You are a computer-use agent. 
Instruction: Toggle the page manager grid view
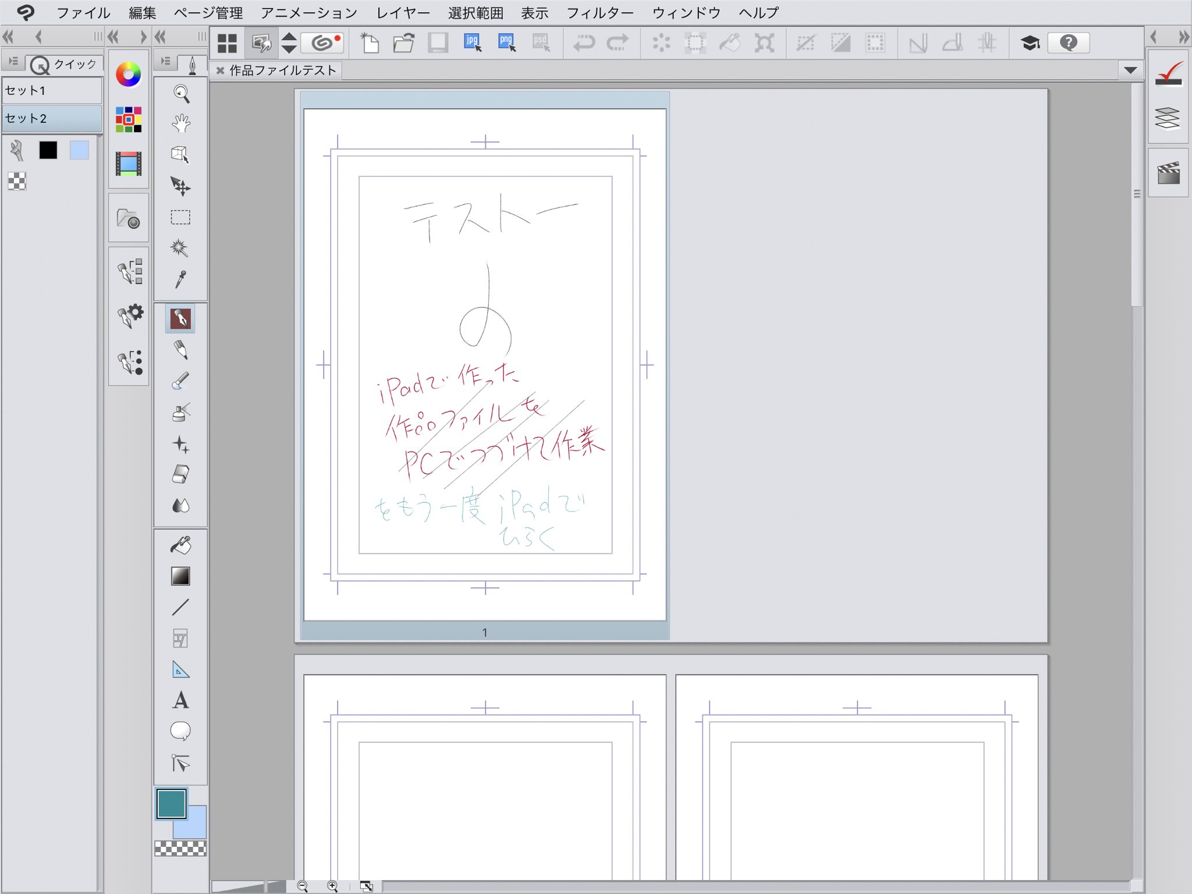pyautogui.click(x=227, y=42)
